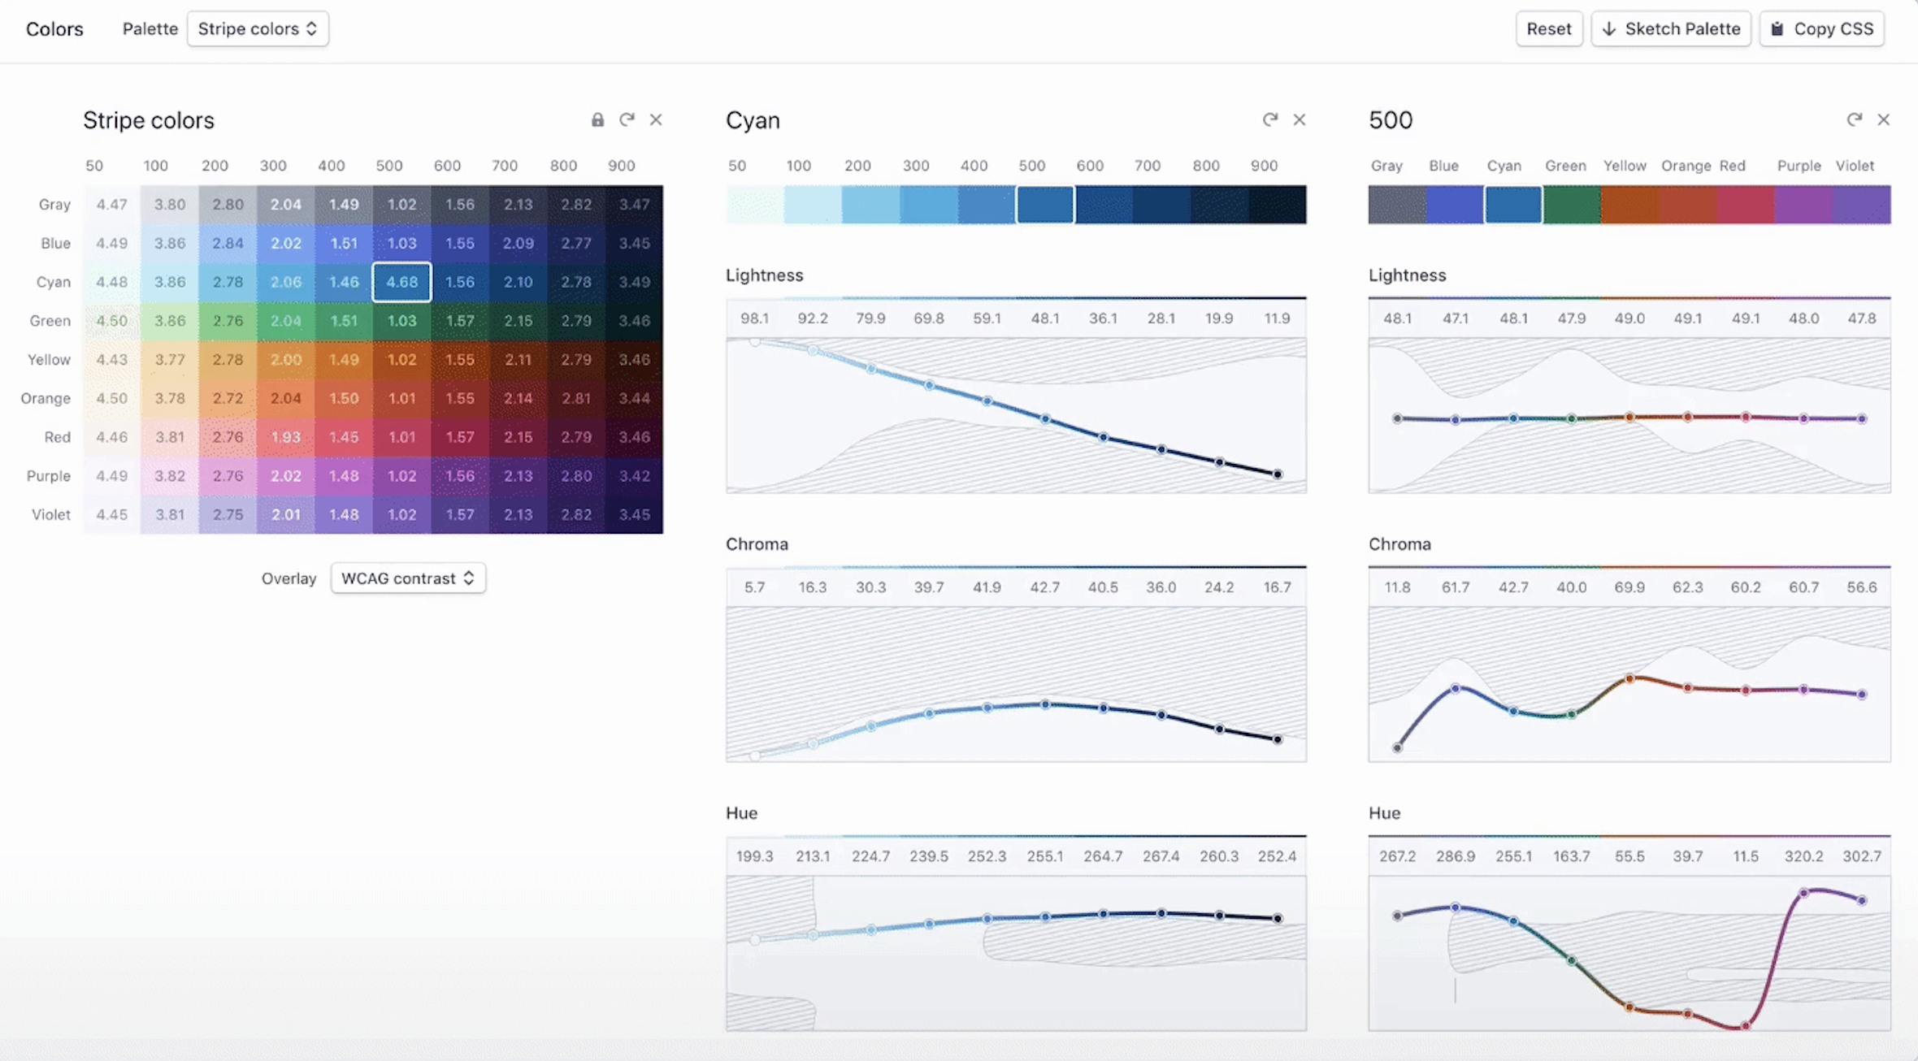Select the Red swatch in the 500 strip
Viewport: 1918px width, 1061px height.
1746,205
